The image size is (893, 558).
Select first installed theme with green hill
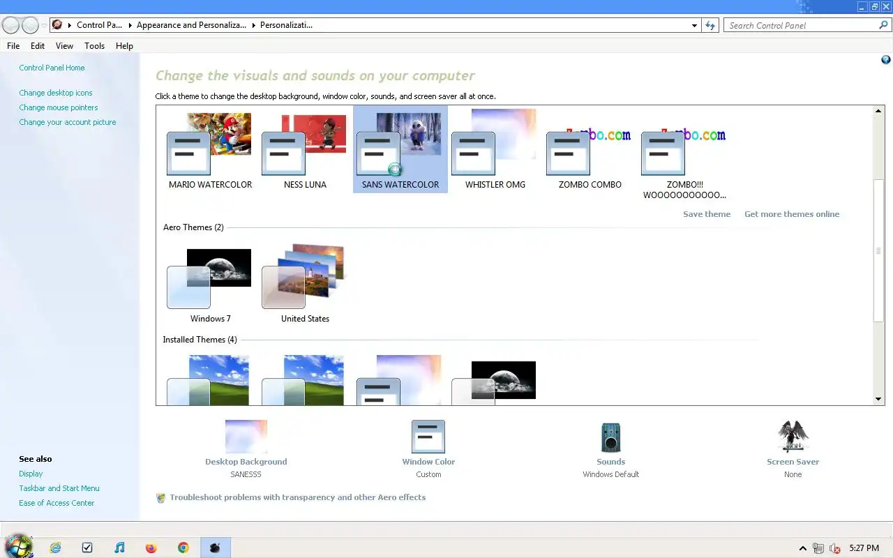pyautogui.click(x=210, y=380)
